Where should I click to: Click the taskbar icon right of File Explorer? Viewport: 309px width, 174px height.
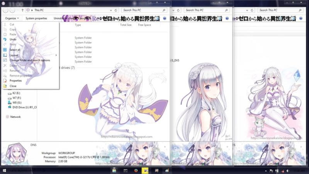coord(125,171)
